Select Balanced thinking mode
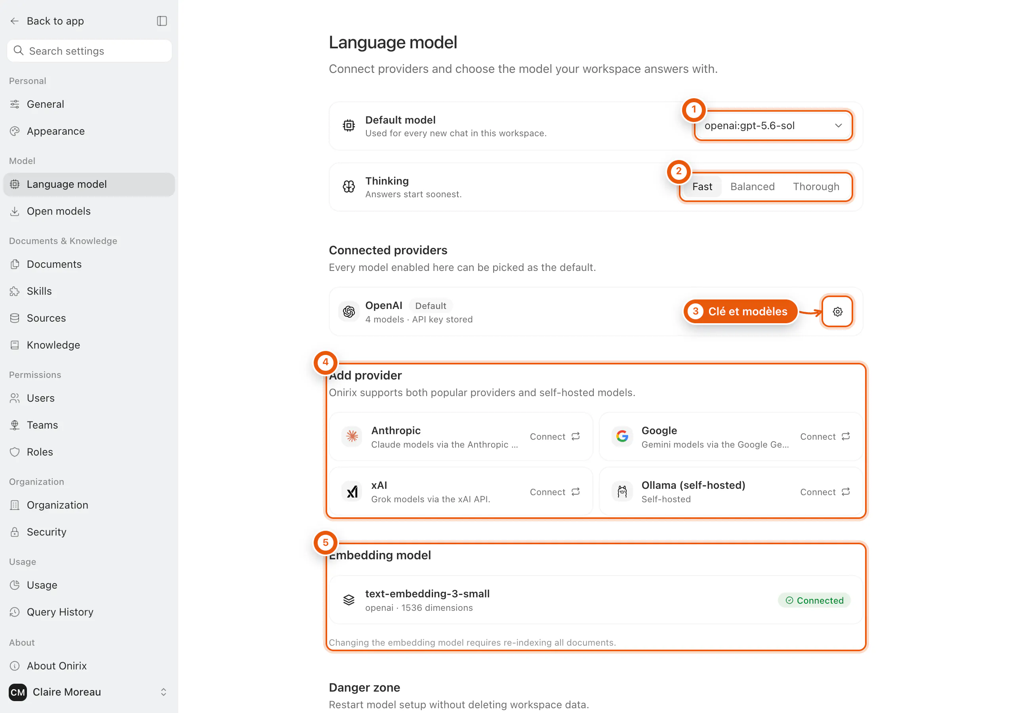Screen dimensions: 1014x713 (752, 187)
